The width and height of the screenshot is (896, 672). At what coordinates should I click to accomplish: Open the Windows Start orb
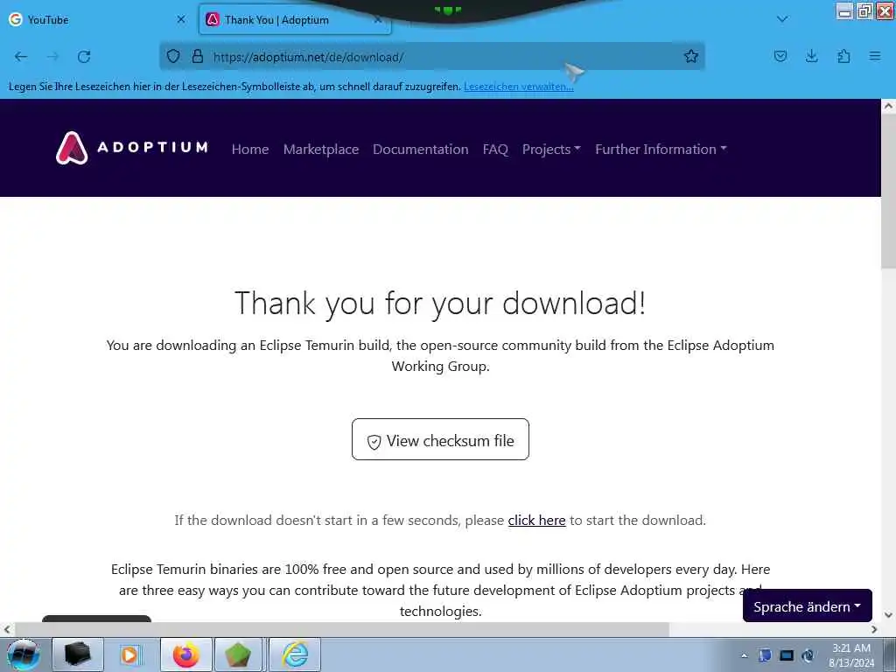(x=24, y=654)
